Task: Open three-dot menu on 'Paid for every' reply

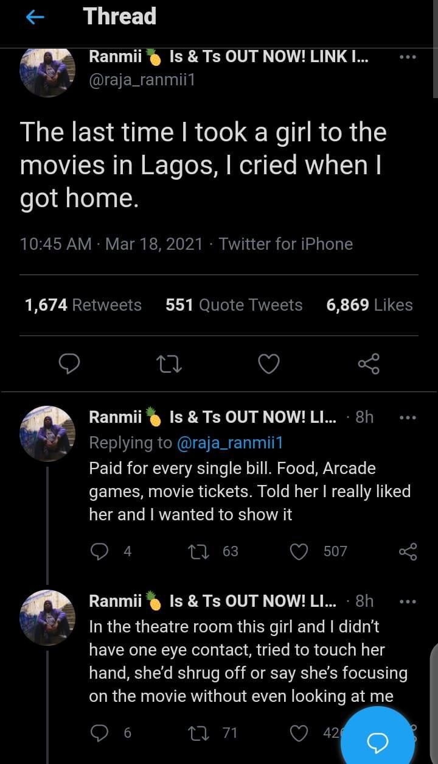Action: (x=407, y=417)
